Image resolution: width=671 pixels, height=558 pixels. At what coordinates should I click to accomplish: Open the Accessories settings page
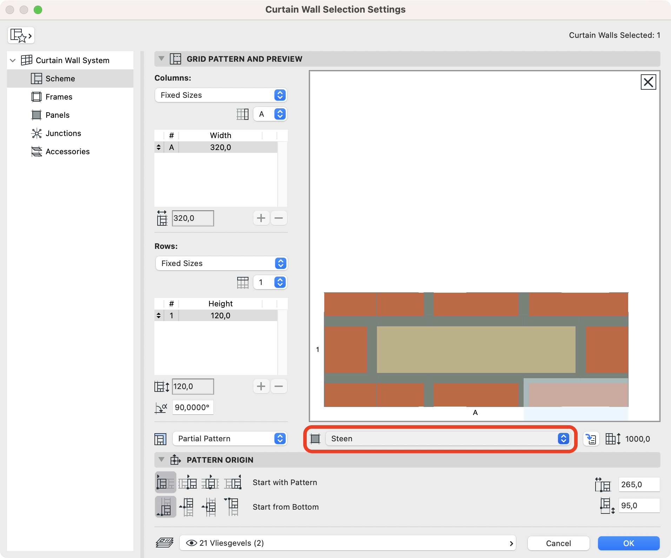point(70,151)
